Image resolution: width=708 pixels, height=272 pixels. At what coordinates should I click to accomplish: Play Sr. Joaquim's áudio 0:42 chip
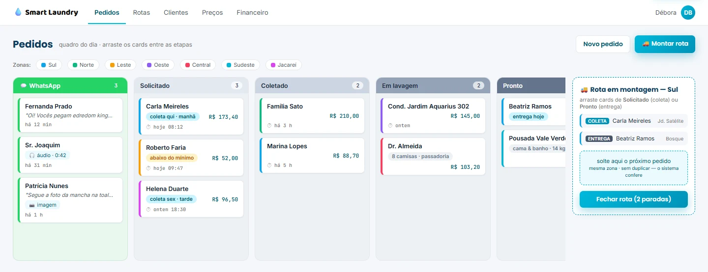[x=47, y=155]
